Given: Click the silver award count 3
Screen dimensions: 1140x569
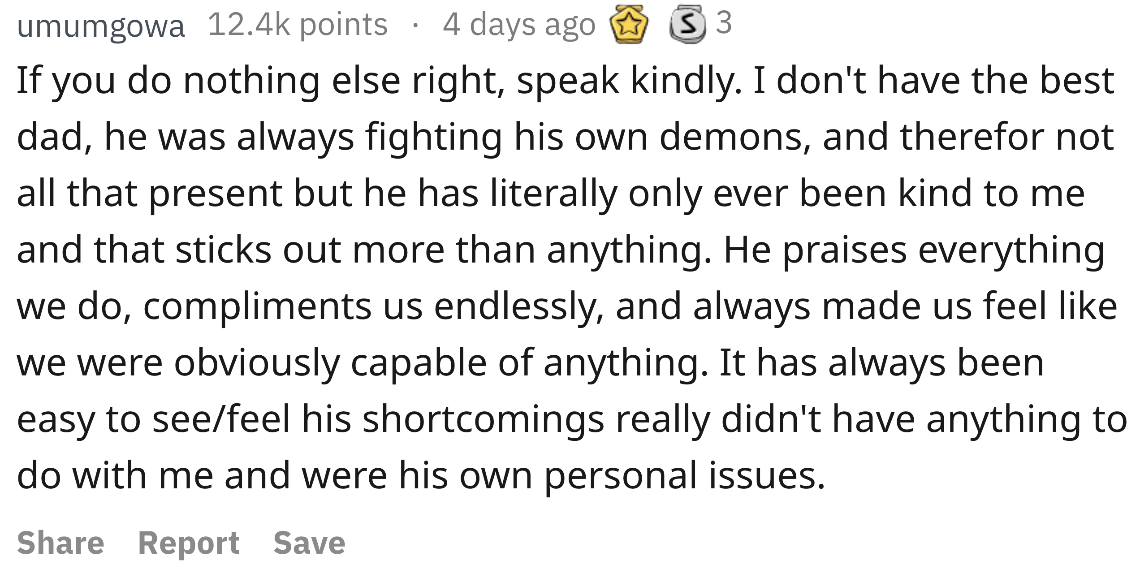Looking at the screenshot, I should 724,22.
